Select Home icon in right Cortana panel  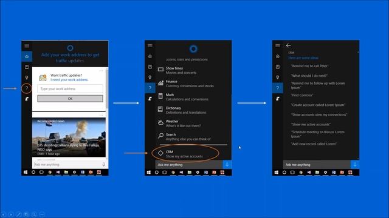278,56
